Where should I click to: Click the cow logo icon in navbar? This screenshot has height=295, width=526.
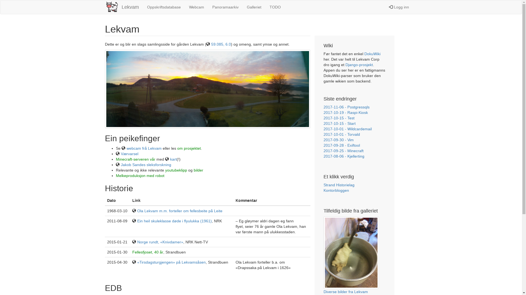pyautogui.click(x=112, y=7)
